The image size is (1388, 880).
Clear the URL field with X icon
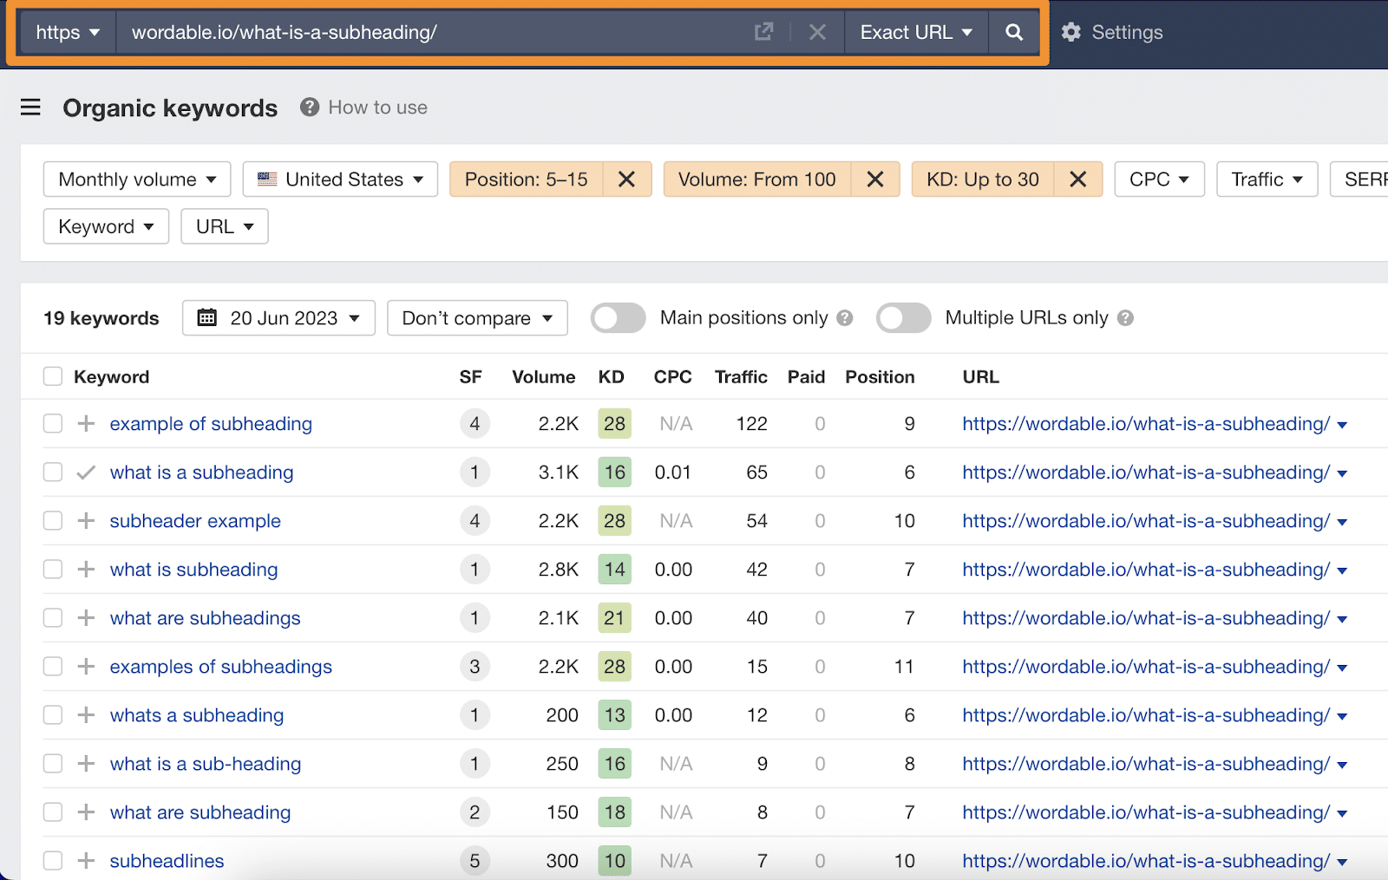(x=817, y=33)
